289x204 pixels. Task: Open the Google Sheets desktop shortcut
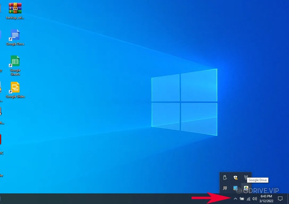tap(15, 61)
